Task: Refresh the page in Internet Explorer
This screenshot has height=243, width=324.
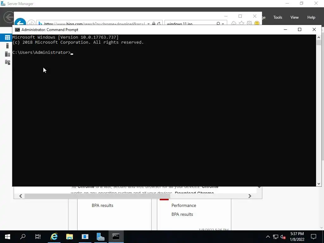Action: pyautogui.click(x=159, y=23)
